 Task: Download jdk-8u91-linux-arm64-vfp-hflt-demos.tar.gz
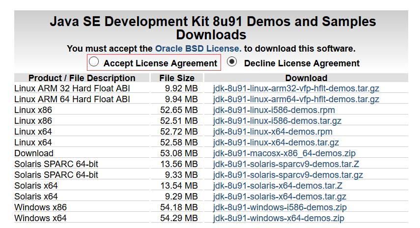pyautogui.click(x=296, y=99)
